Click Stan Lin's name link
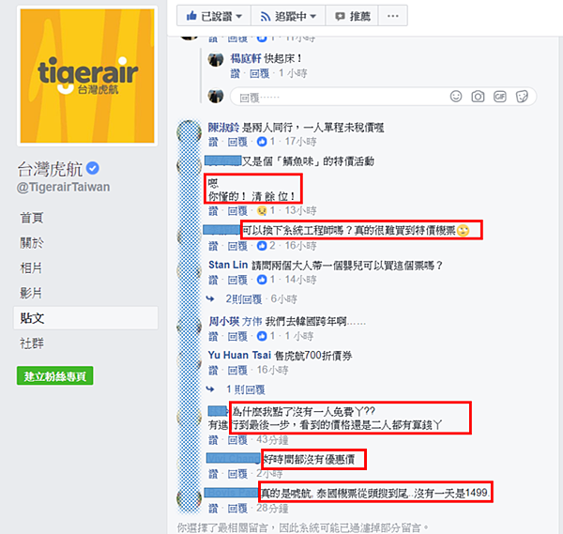This screenshot has width=563, height=534. [x=228, y=265]
